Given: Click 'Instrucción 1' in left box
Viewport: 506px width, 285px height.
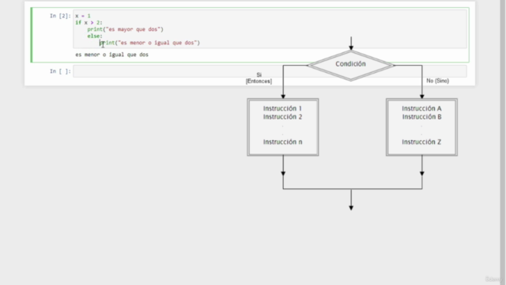Looking at the screenshot, I should click(x=282, y=108).
